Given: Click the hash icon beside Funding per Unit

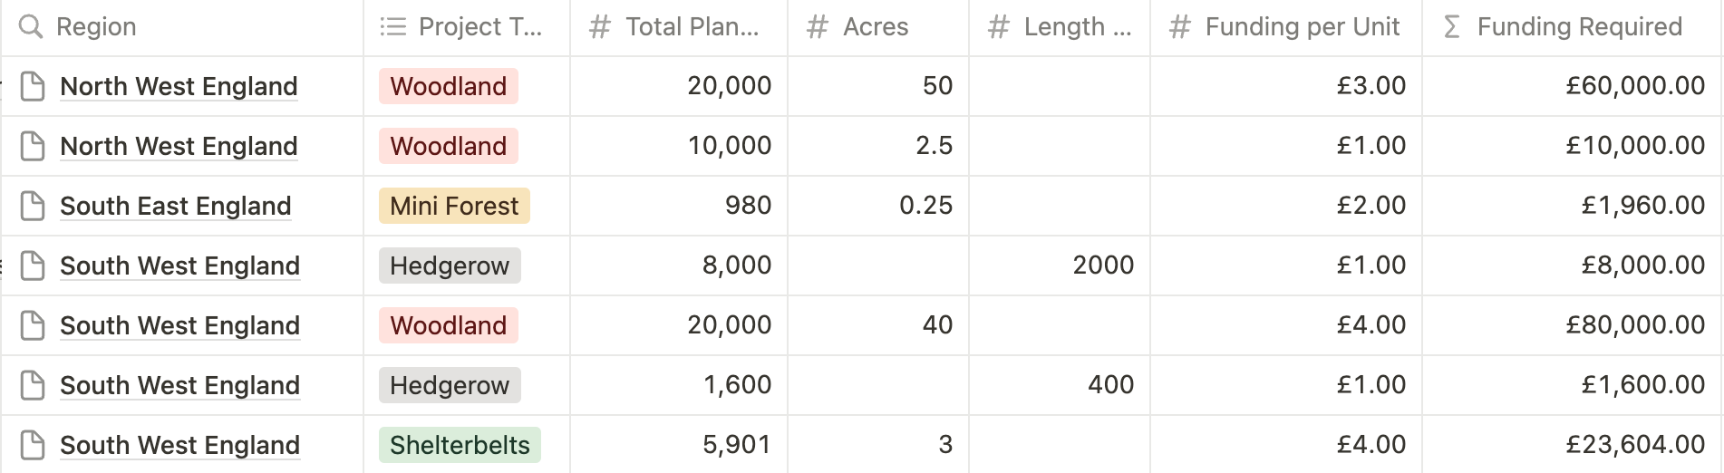Looking at the screenshot, I should tap(1179, 27).
